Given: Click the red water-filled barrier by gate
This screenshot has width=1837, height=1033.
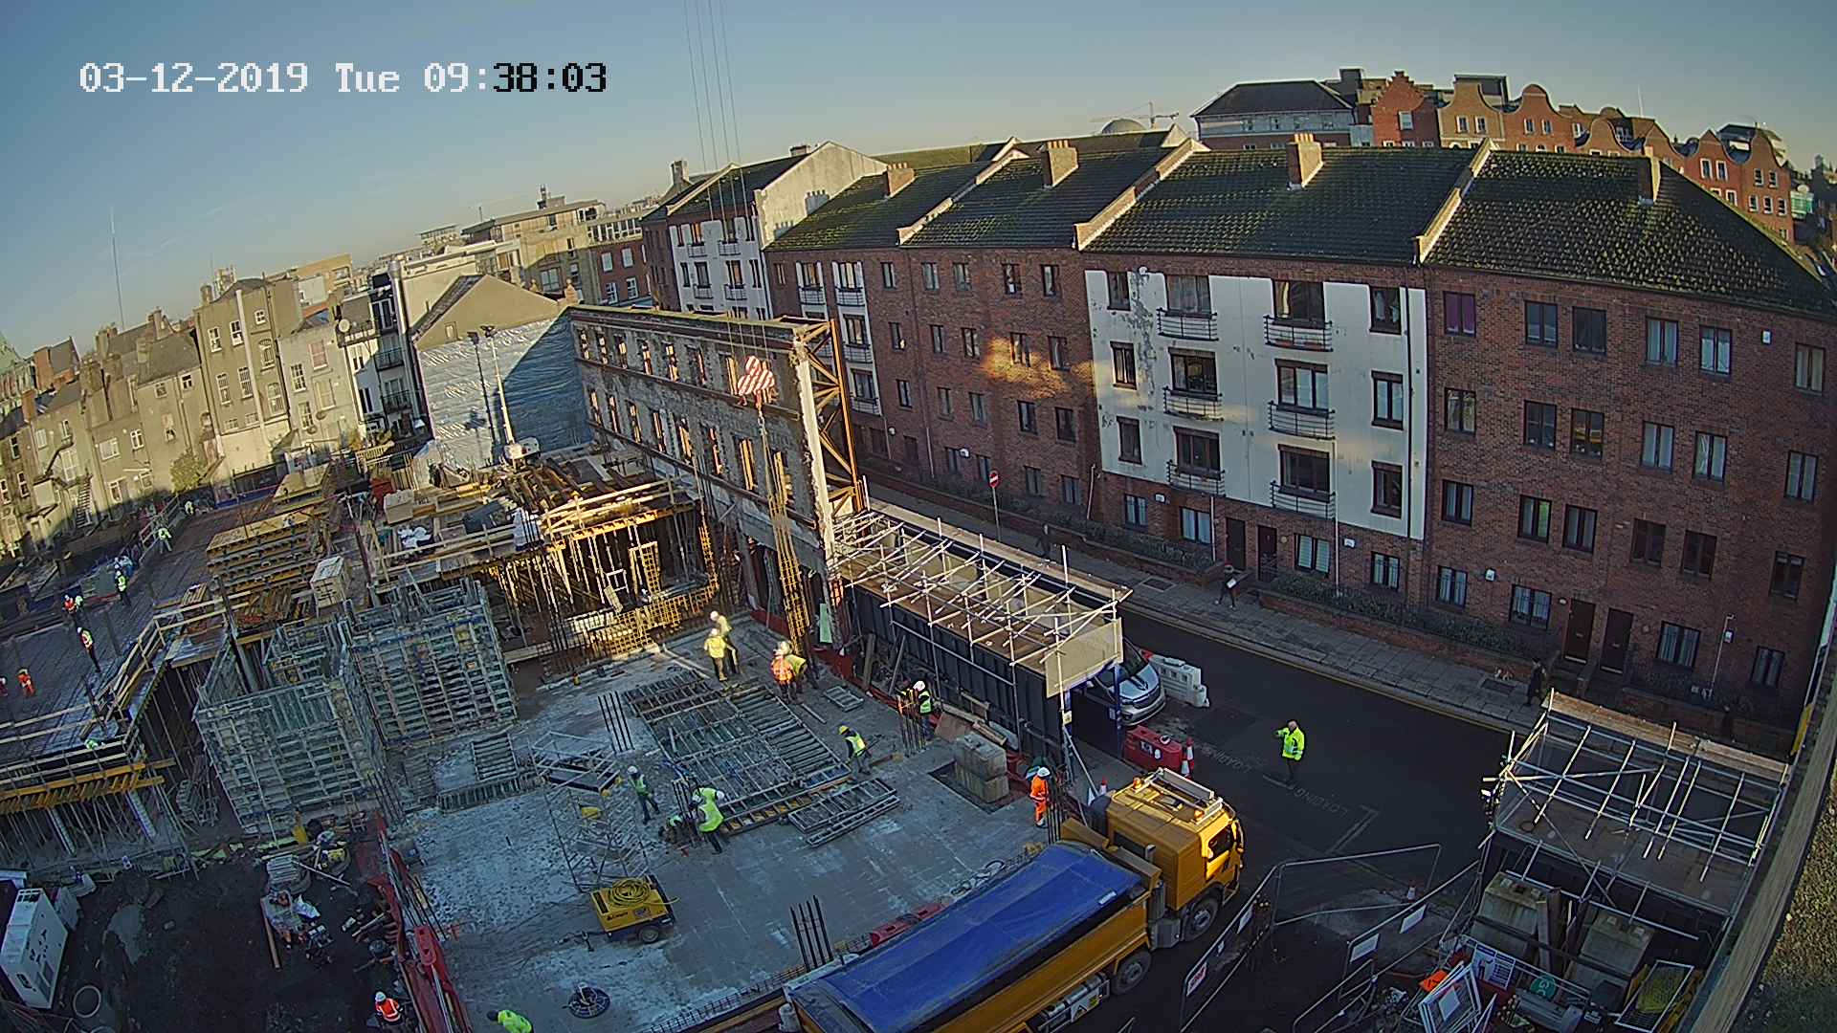Looking at the screenshot, I should 1153,749.
